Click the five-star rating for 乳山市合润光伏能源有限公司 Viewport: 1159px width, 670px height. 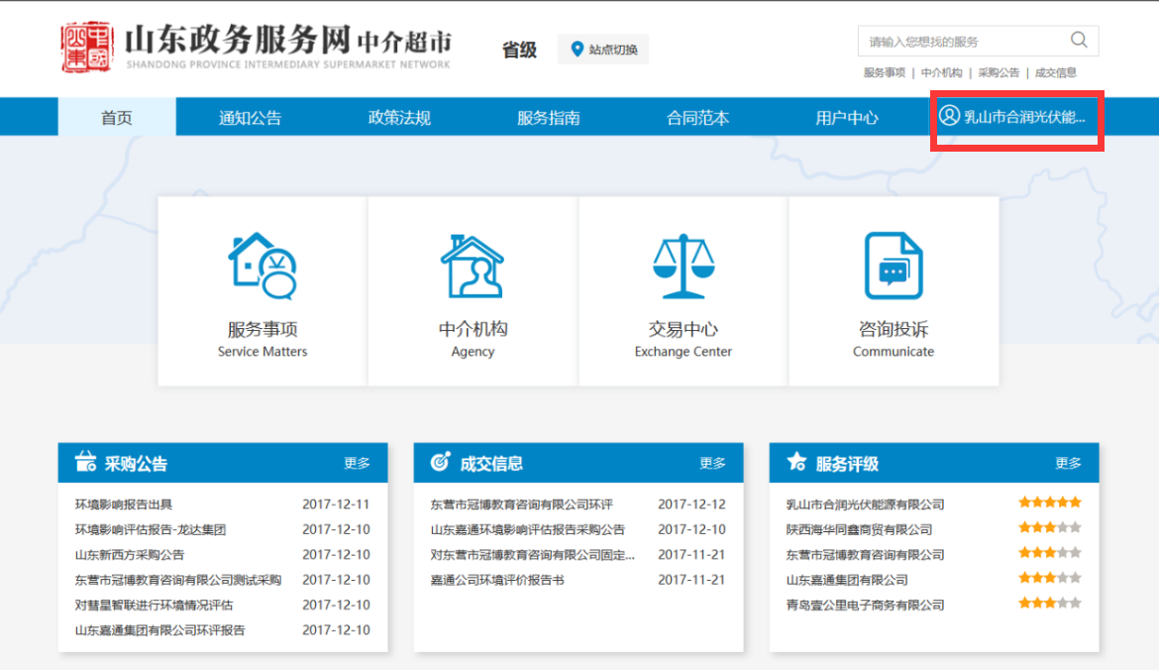click(x=1049, y=502)
